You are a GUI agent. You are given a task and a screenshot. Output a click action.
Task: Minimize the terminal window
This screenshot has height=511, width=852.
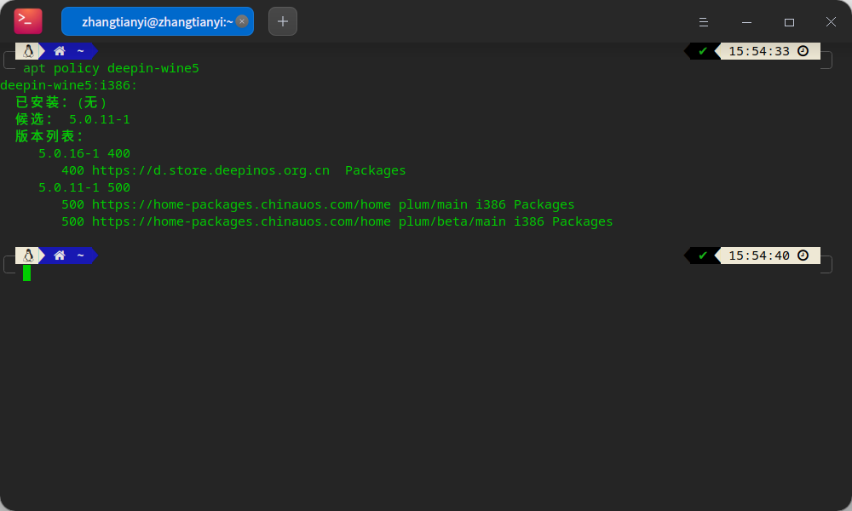click(x=746, y=22)
